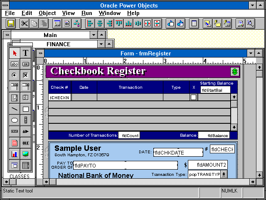Click the Save icon in toolbar
The height and width of the screenshot is (200, 266).
pyautogui.click(x=11, y=23)
